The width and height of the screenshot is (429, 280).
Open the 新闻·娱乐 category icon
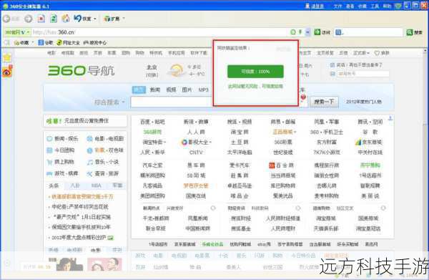click(49, 139)
